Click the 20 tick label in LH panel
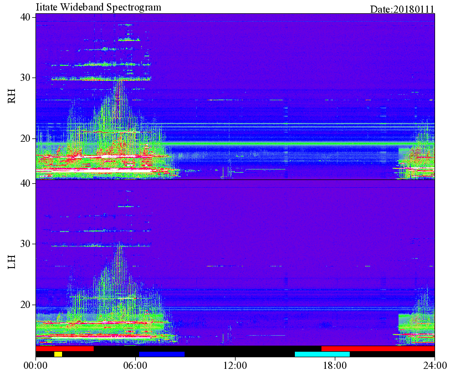This screenshot has width=470, height=370. (x=25, y=305)
